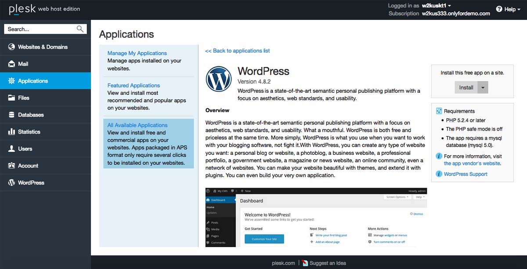
Task: Click the folder icon for Files
Action: coord(11,98)
